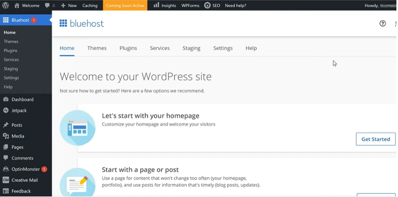Open Services in sidebar submenu
Viewport: 398px width, 197px height.
point(11,60)
